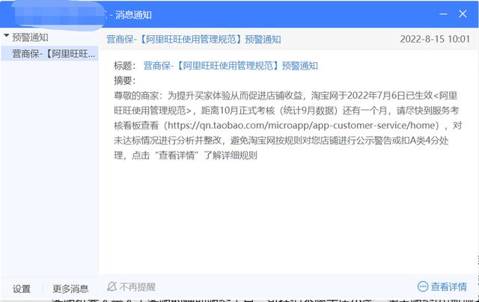Close the 消息通知 window
Viewport: 479px width, 302px height.
[x=465, y=13]
